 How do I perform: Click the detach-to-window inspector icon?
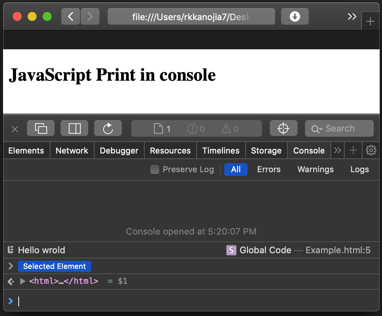pyautogui.click(x=40, y=128)
